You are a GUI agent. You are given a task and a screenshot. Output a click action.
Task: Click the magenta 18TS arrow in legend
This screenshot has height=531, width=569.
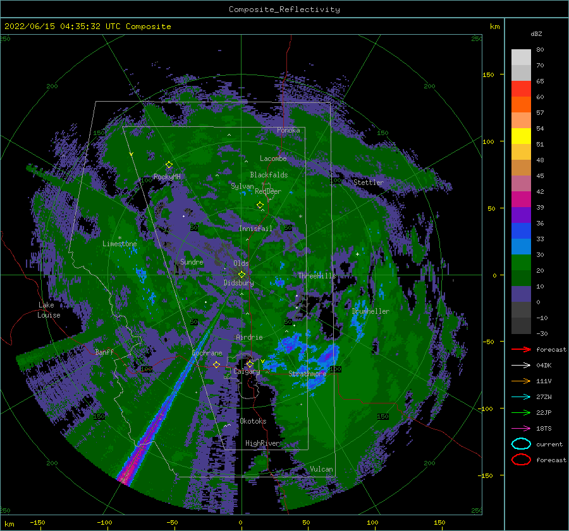coord(521,429)
